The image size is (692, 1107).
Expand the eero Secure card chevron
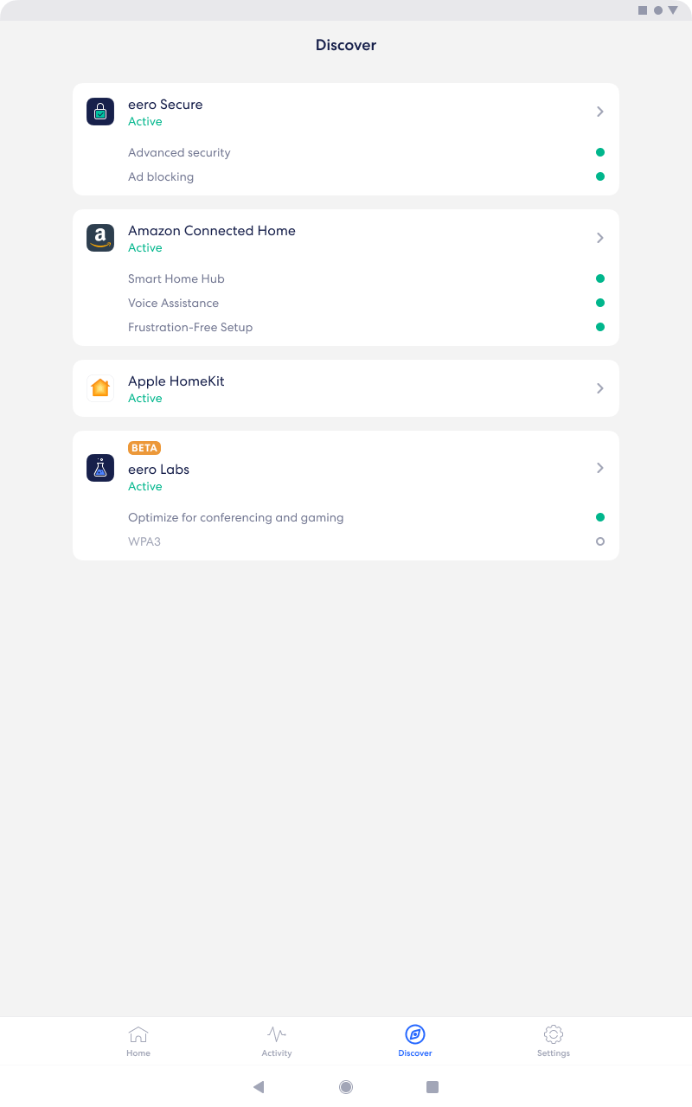pos(600,112)
